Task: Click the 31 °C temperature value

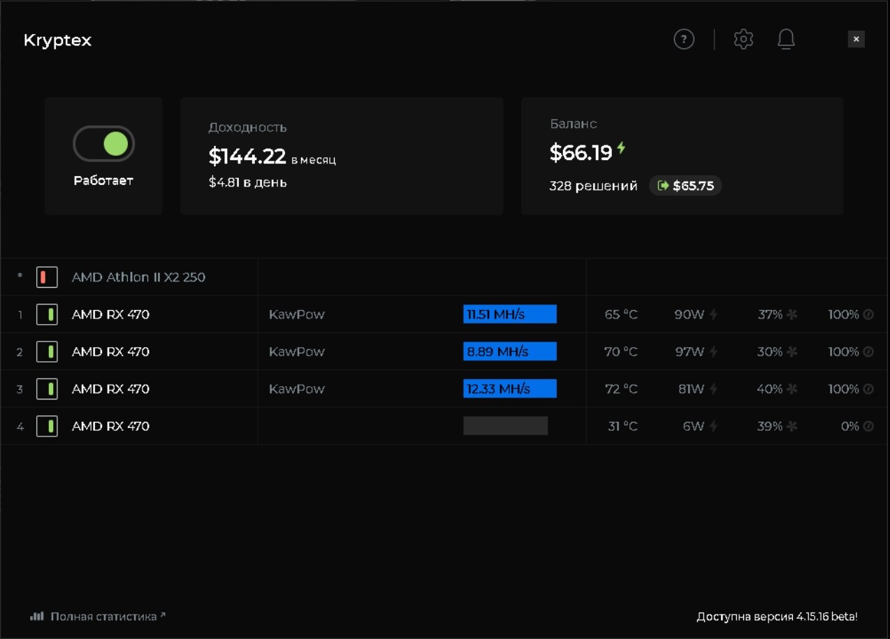Action: click(622, 426)
